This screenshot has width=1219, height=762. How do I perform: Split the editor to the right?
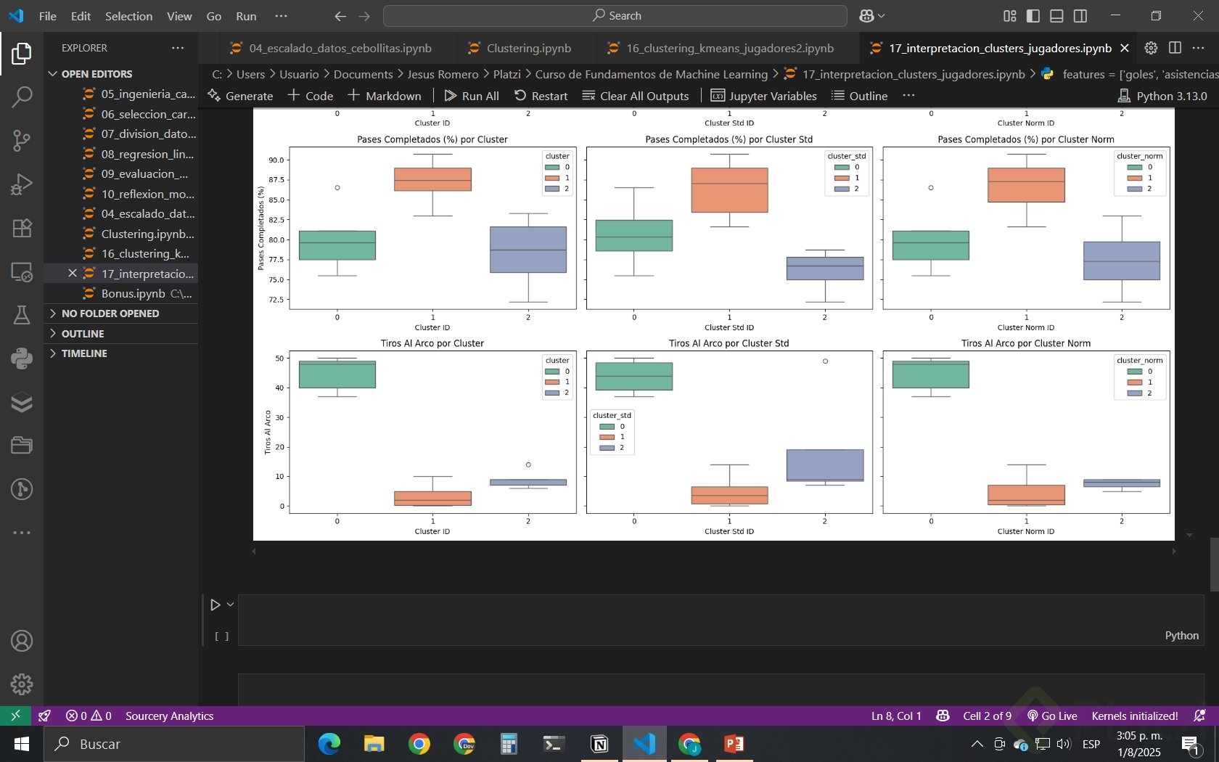[x=1175, y=48]
